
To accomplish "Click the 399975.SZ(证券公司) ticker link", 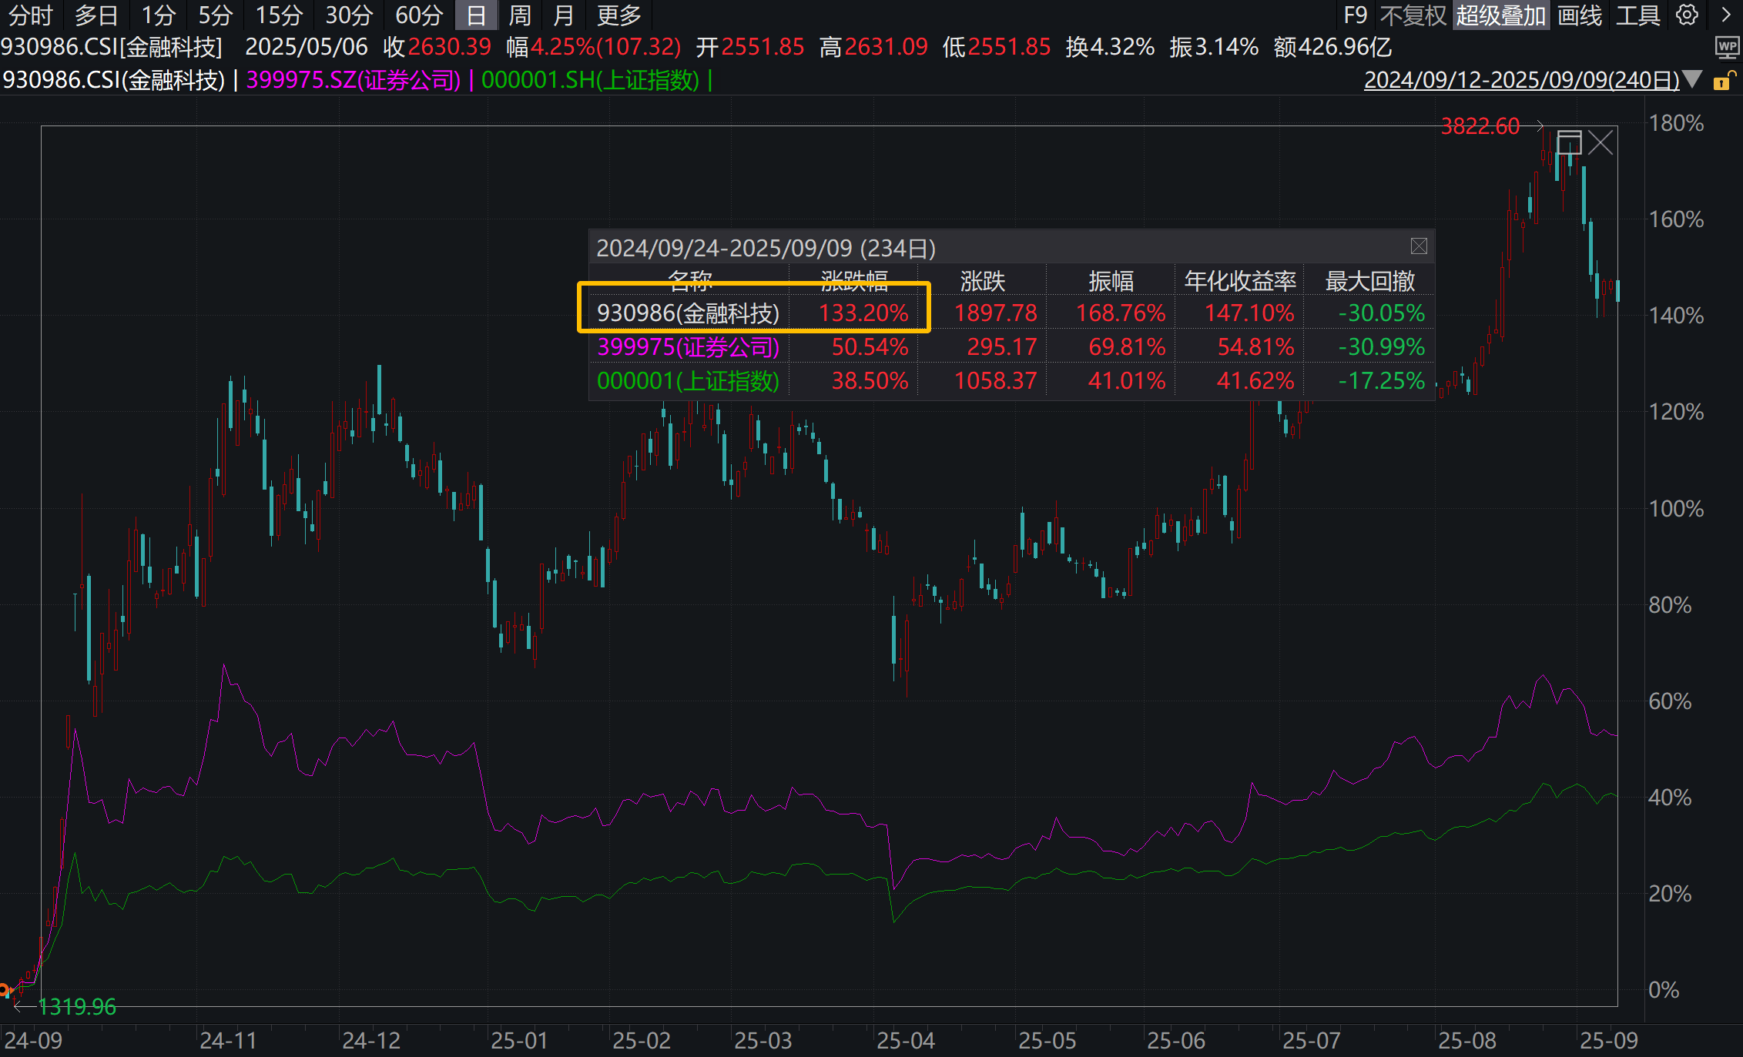I will pyautogui.click(x=353, y=79).
